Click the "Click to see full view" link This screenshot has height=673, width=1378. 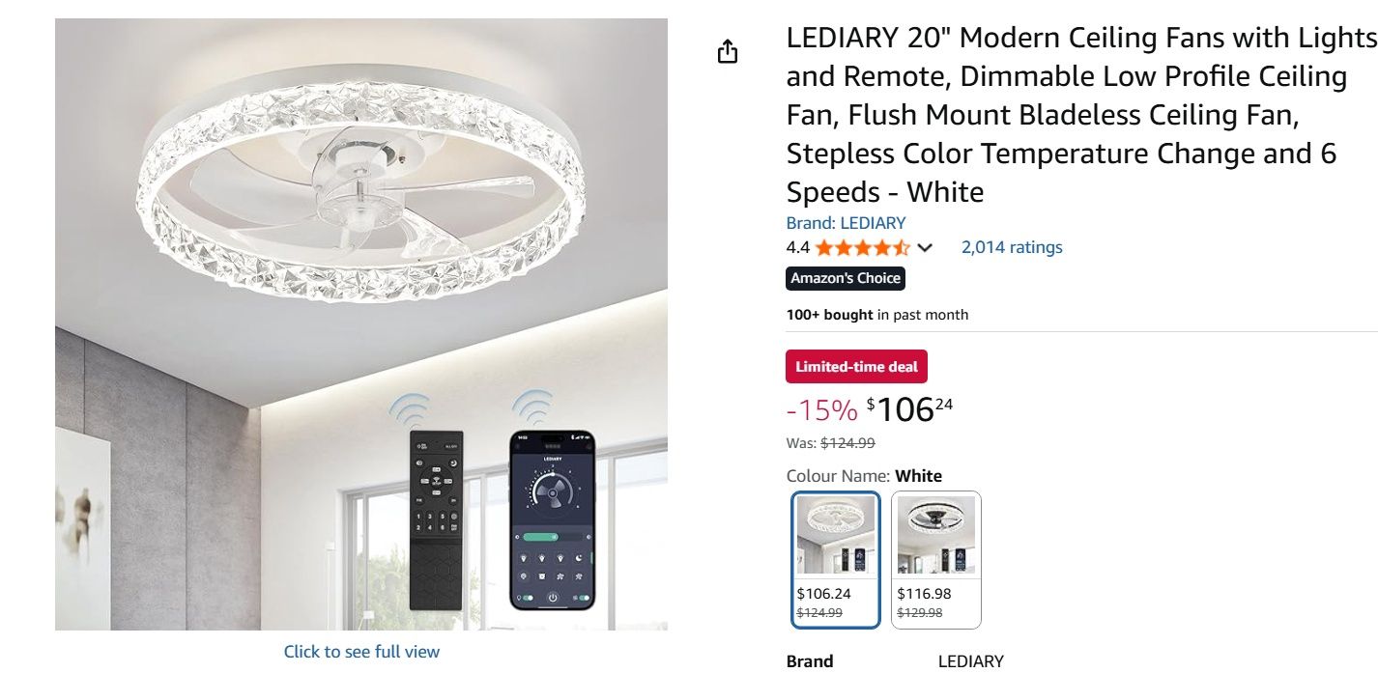[x=361, y=652]
